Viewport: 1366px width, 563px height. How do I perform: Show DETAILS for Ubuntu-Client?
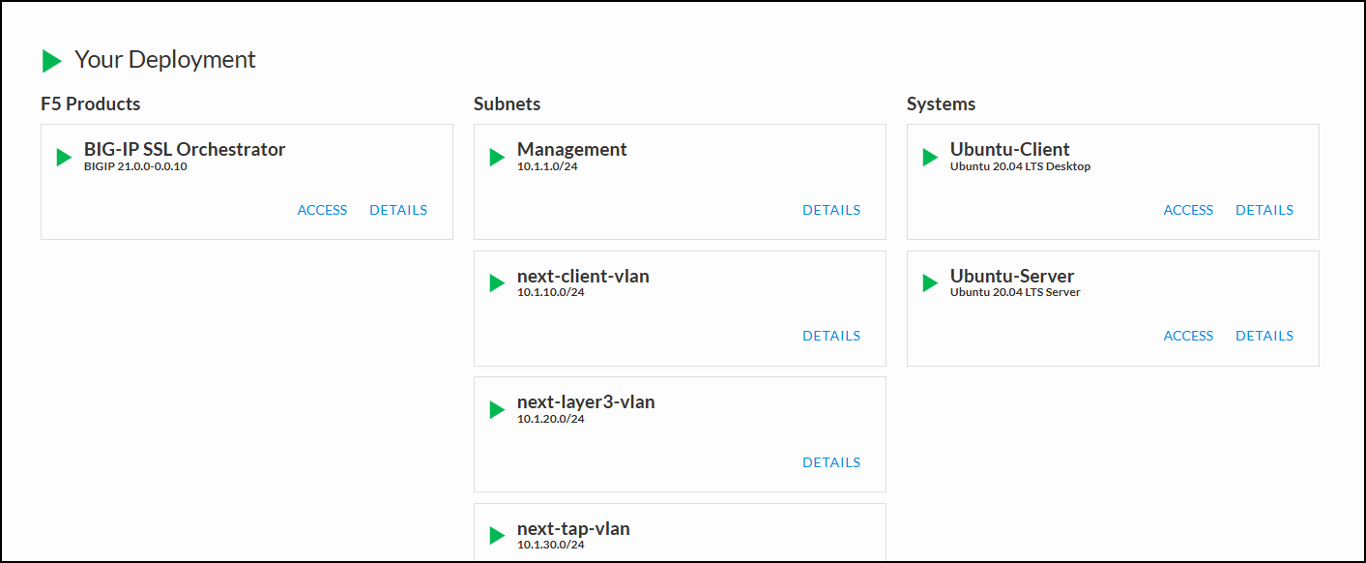[1264, 210]
